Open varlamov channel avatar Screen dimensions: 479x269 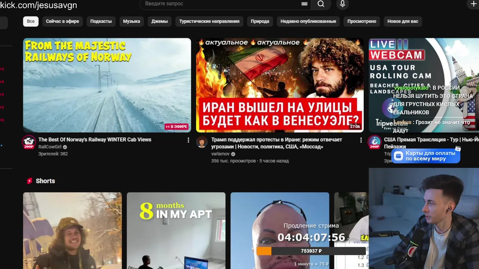pyautogui.click(x=202, y=142)
